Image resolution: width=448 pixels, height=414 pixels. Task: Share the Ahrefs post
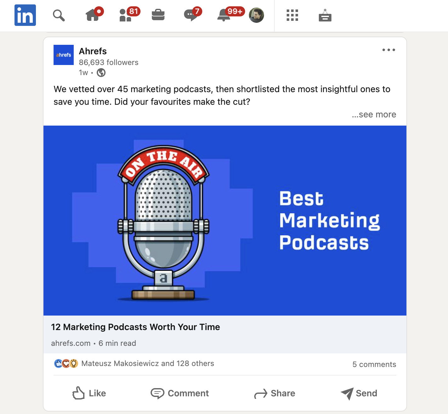[274, 393]
